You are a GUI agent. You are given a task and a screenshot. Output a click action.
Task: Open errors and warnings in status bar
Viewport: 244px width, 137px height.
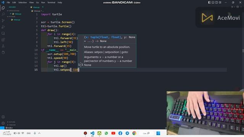[x=9, y=128]
